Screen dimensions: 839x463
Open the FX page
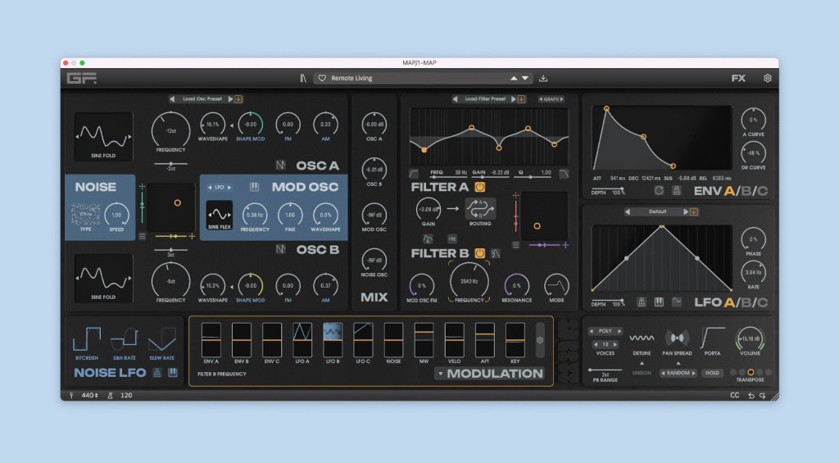click(x=738, y=79)
